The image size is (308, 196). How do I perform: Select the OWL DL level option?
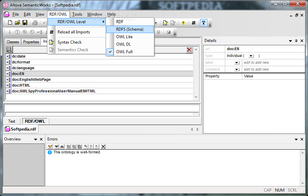click(130, 44)
